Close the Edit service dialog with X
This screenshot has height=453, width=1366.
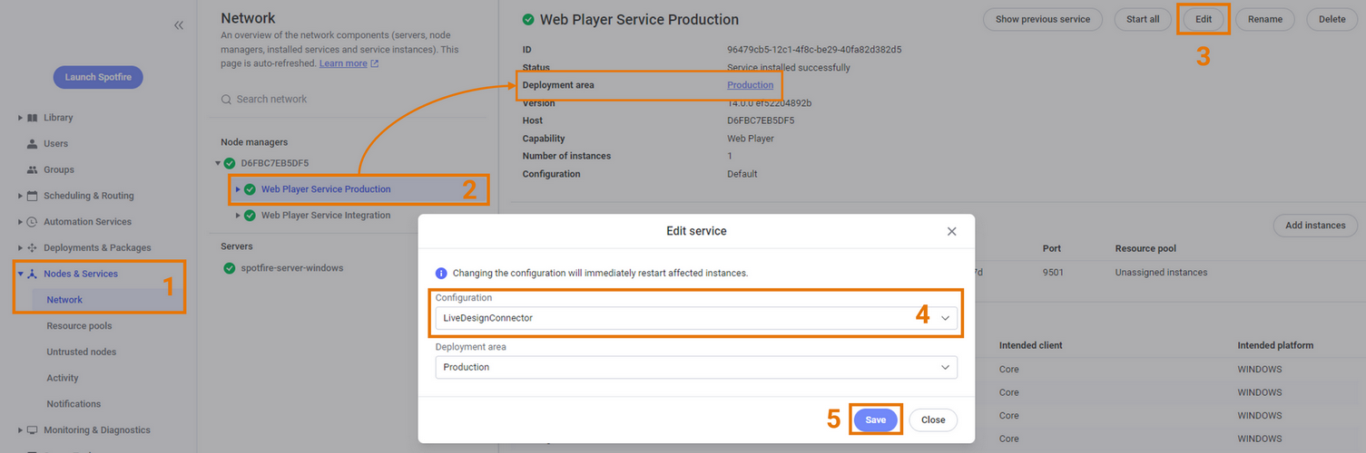pos(951,232)
